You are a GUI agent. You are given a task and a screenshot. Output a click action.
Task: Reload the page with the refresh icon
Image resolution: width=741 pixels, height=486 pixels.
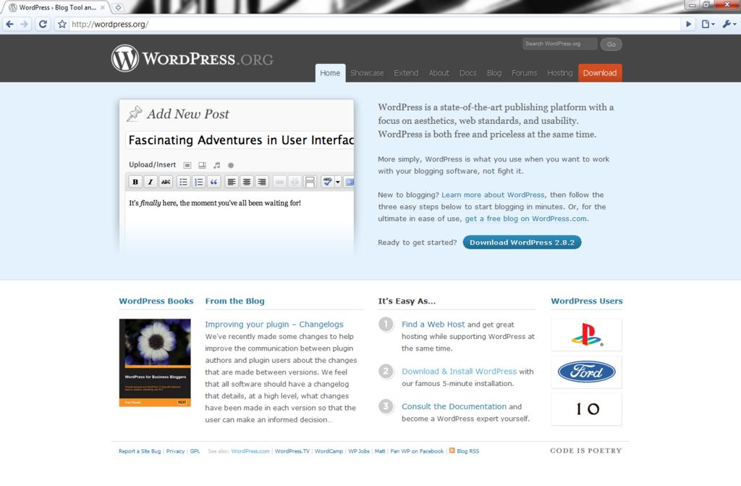pyautogui.click(x=43, y=24)
